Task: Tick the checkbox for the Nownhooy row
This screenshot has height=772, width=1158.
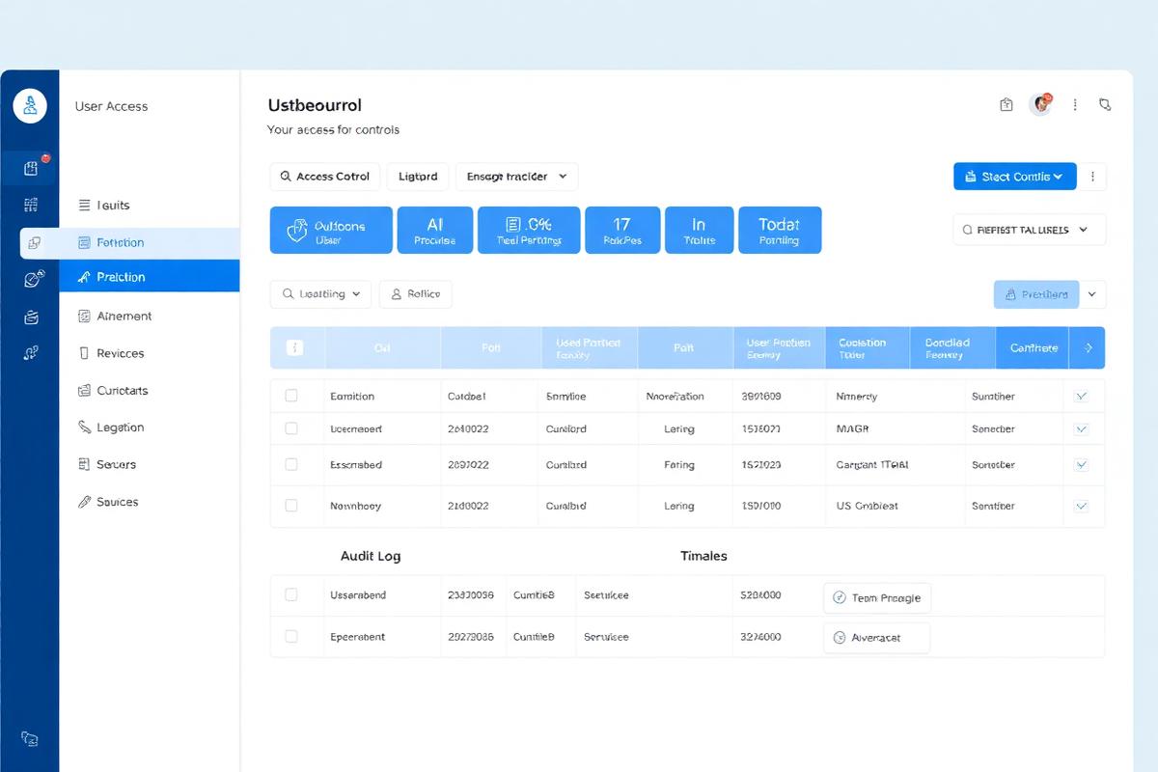Action: point(291,505)
